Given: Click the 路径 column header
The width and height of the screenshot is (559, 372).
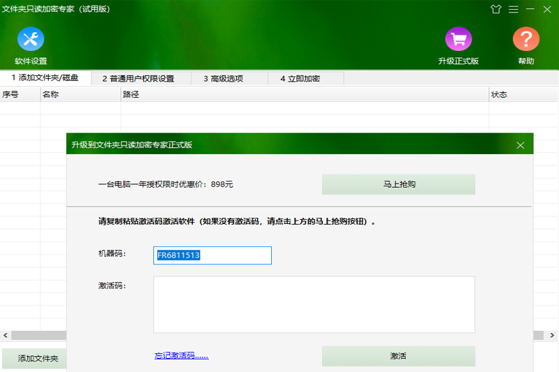Looking at the screenshot, I should tap(305, 94).
